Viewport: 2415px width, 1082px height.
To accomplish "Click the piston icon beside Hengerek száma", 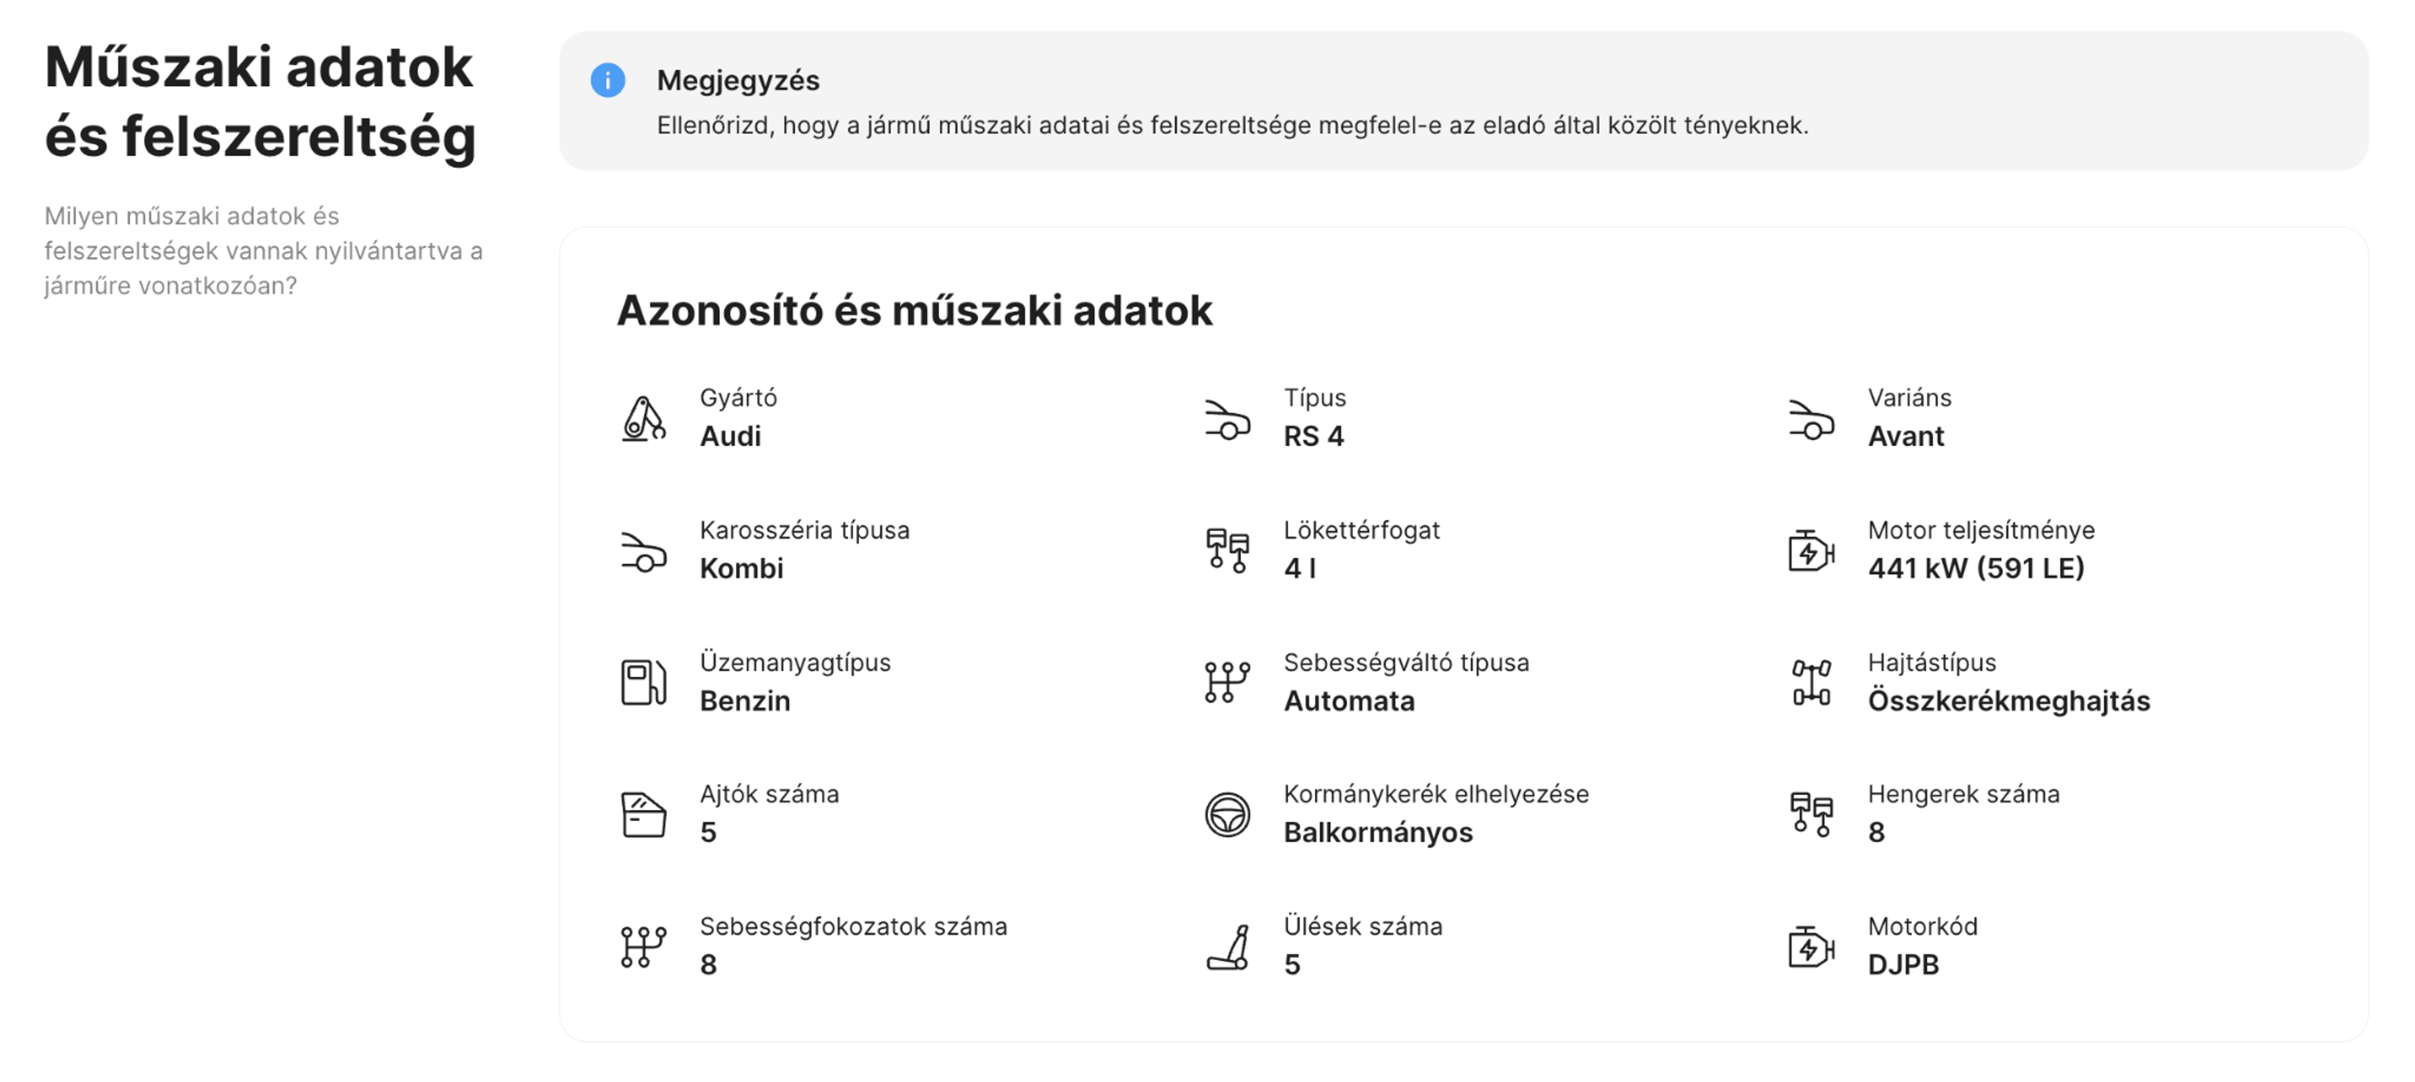I will tap(1811, 815).
